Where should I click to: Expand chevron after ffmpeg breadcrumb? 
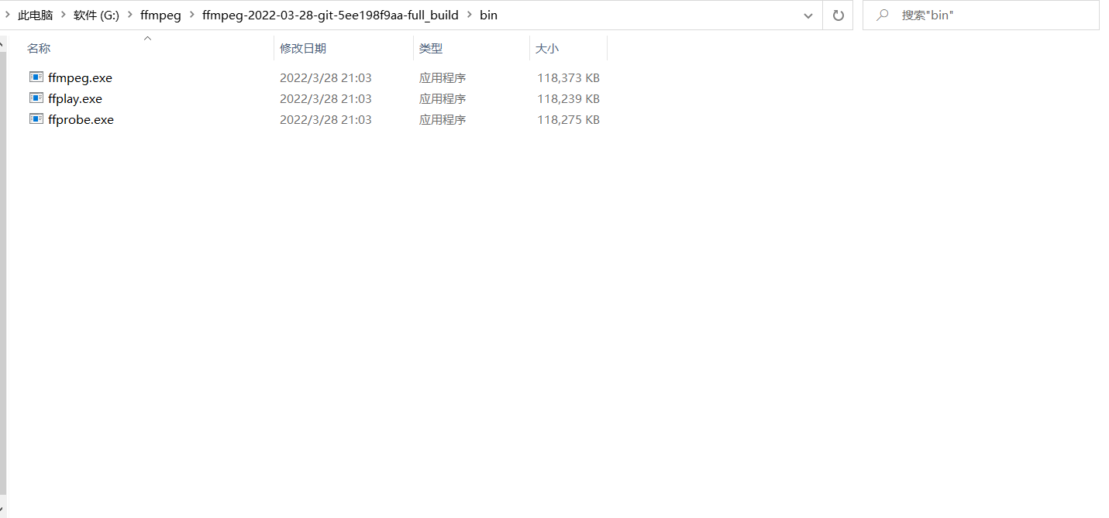(x=191, y=15)
